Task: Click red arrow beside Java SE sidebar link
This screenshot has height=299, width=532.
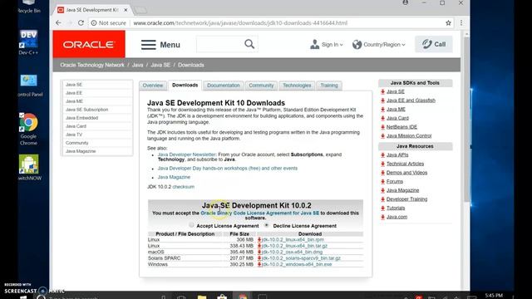Action: click(382, 91)
